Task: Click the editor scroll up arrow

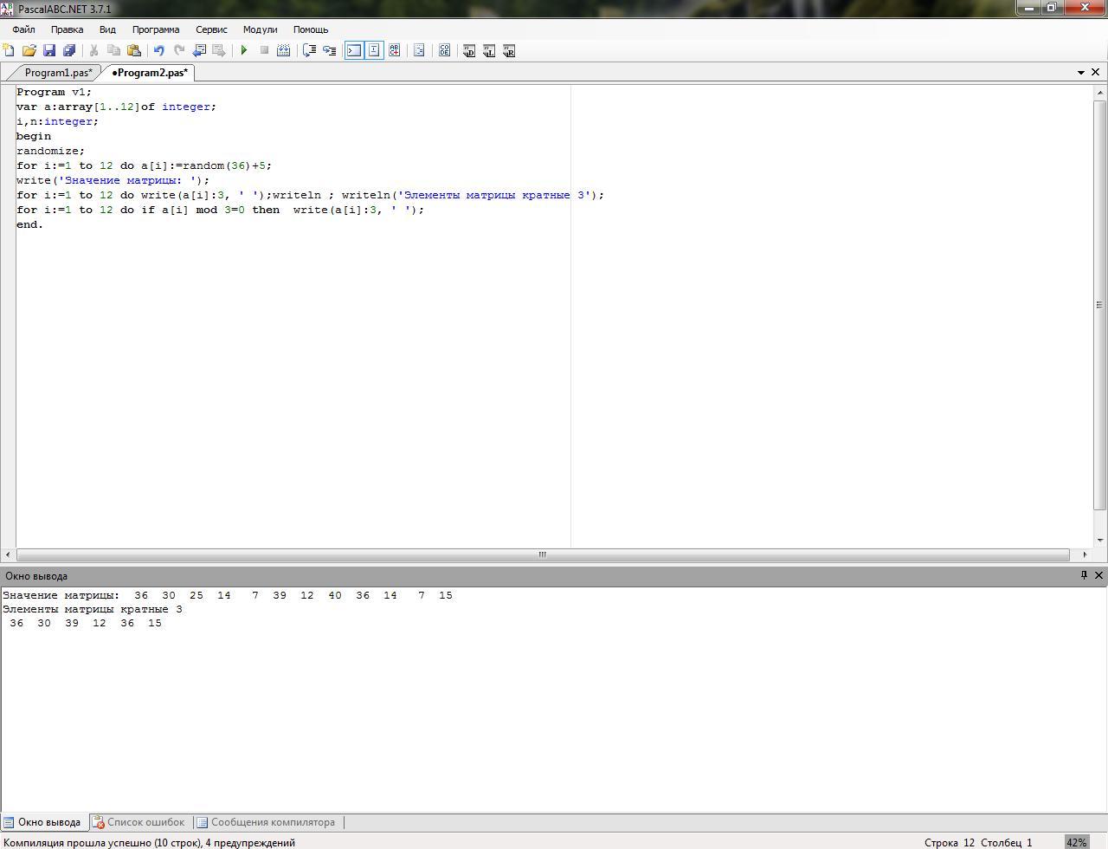Action: (1100, 91)
